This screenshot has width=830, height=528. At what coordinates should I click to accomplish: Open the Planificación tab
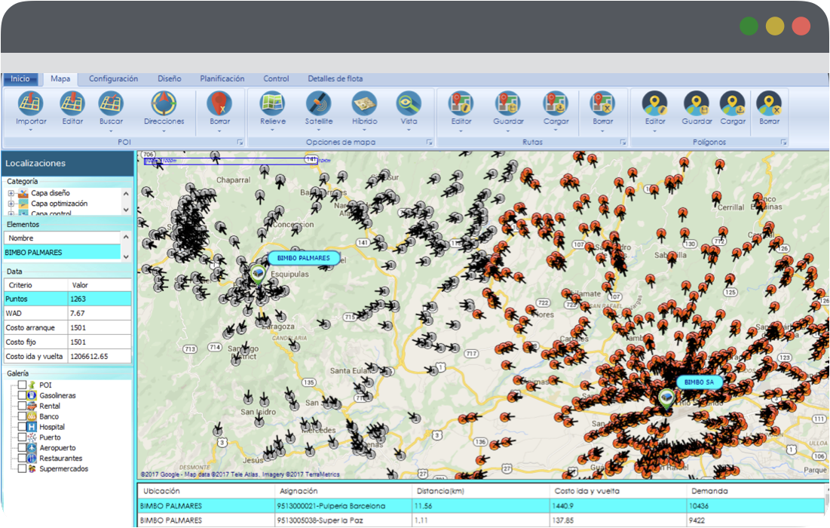click(x=222, y=79)
